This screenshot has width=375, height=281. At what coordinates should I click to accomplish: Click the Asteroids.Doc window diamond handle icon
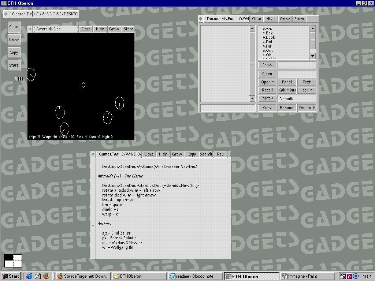(30, 29)
